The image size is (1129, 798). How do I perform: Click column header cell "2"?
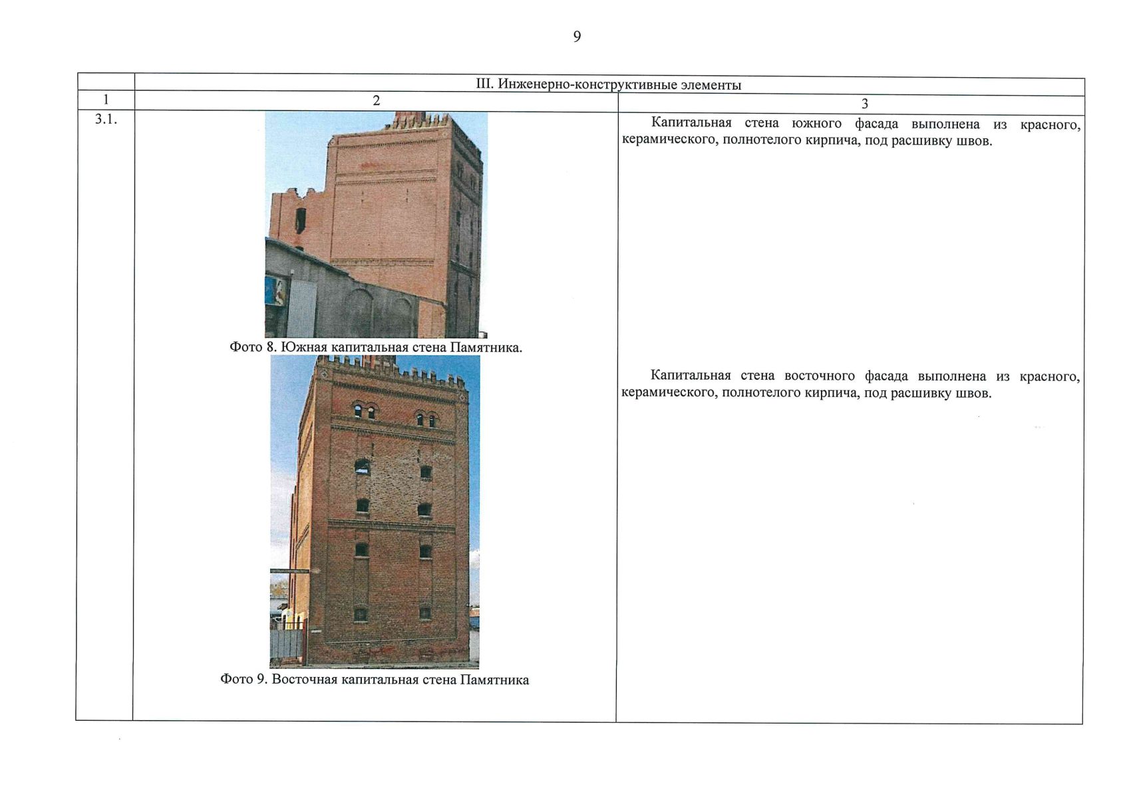tap(377, 101)
